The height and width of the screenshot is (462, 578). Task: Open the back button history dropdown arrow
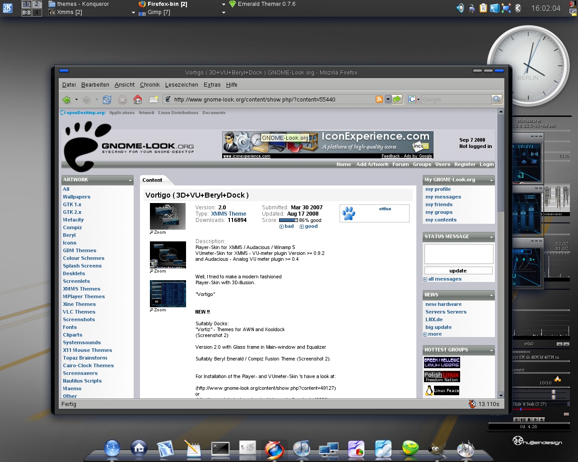click(x=76, y=99)
